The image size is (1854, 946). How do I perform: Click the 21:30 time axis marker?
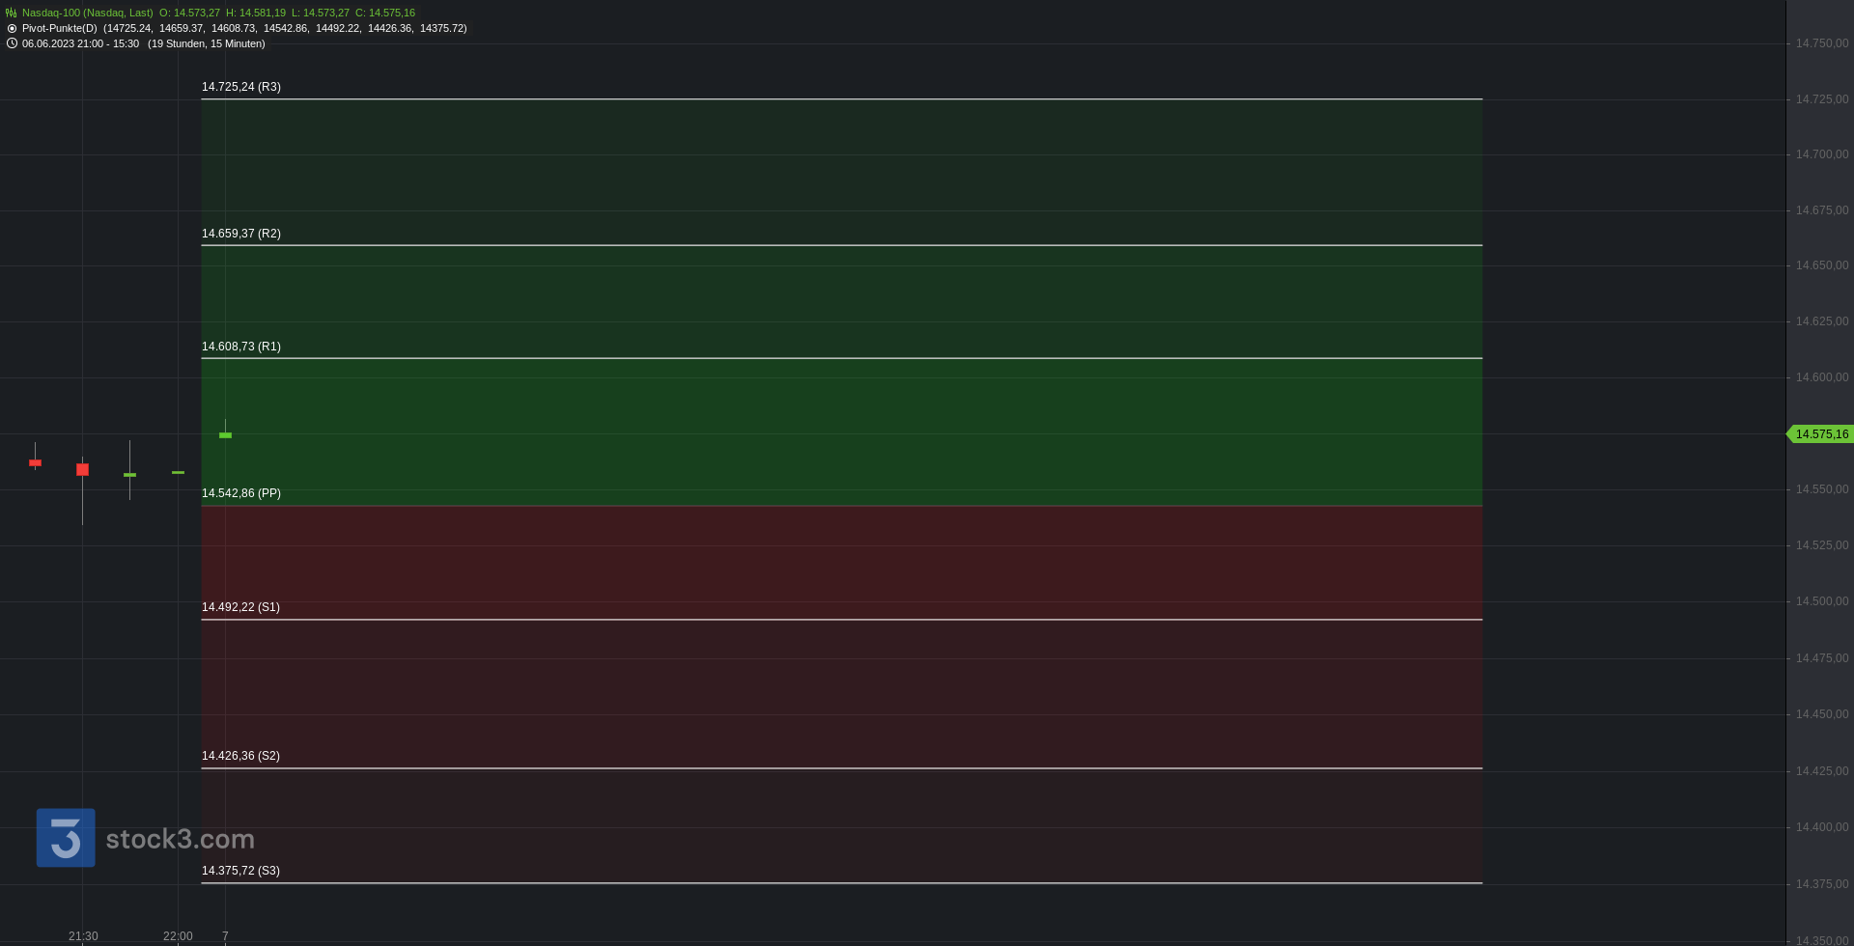point(83,936)
